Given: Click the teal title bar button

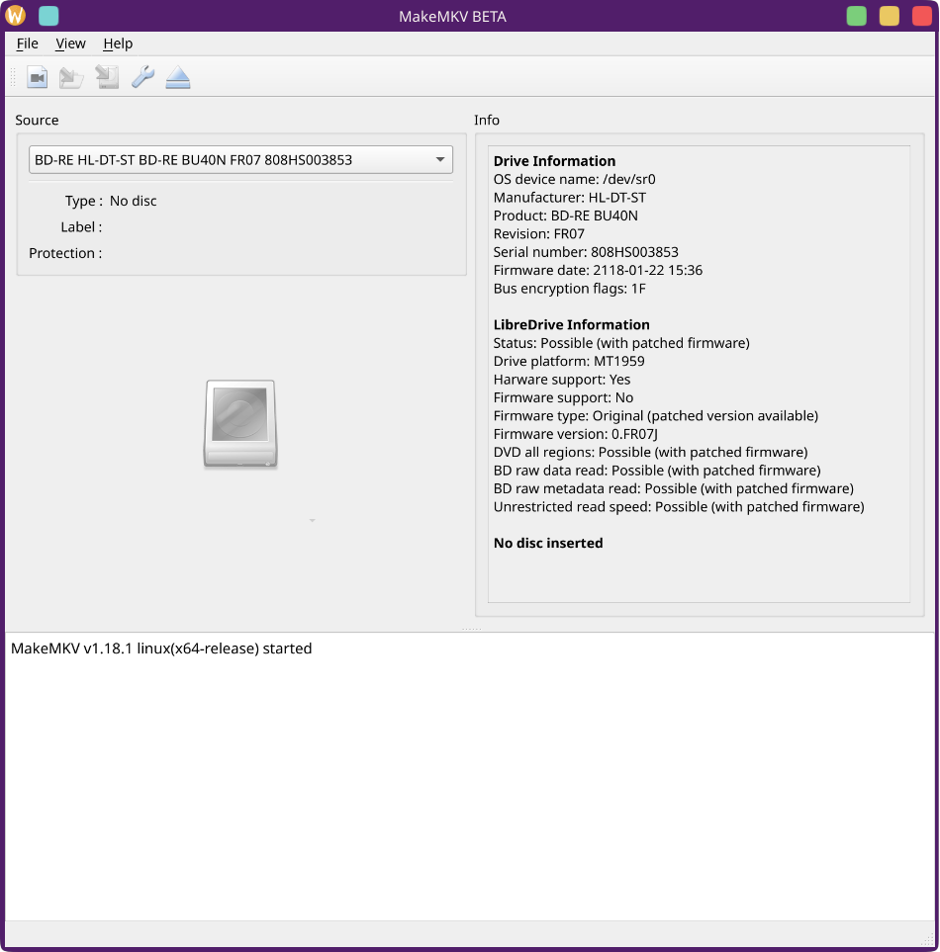Looking at the screenshot, I should 48,15.
